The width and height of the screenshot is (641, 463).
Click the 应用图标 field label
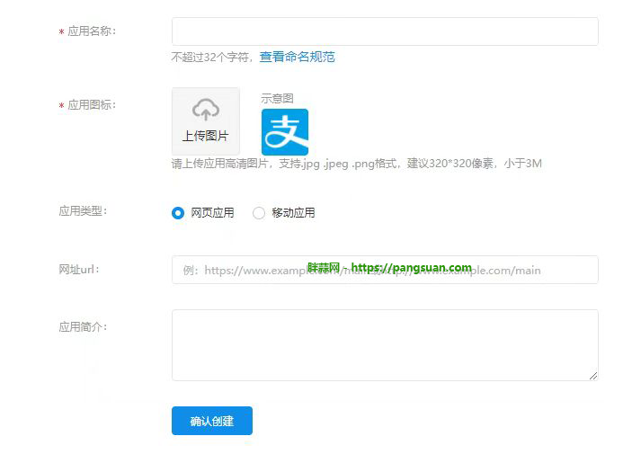click(x=91, y=105)
